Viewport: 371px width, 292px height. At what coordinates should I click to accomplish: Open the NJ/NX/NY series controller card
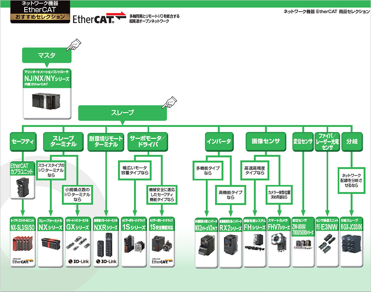point(47,94)
